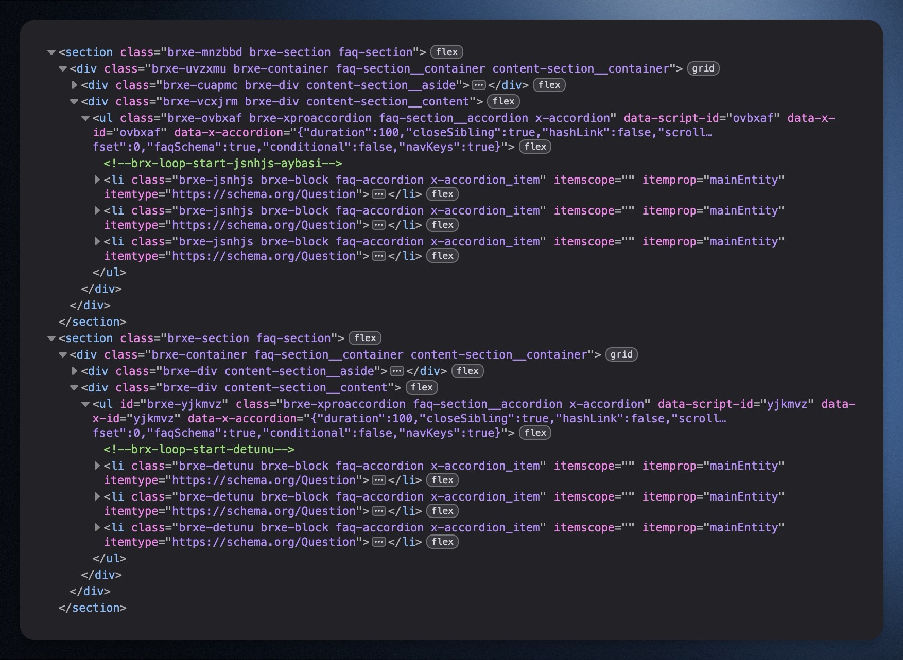This screenshot has height=660, width=903.
Task: Expand the brxe-cuapmc aside div
Action: point(75,85)
